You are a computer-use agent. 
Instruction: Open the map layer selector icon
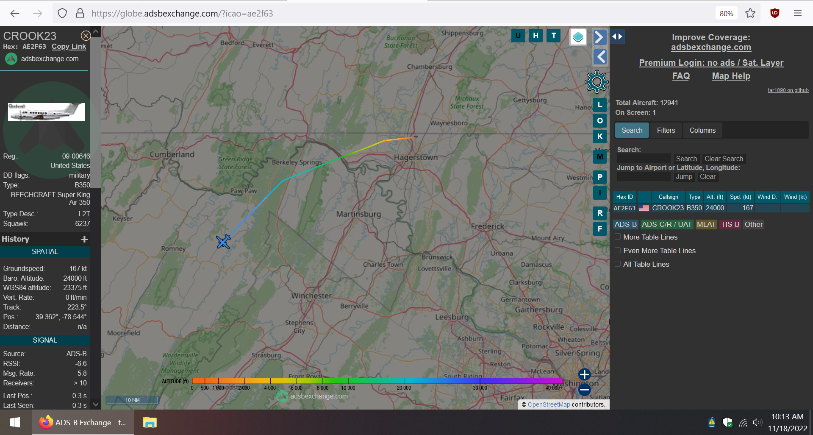click(x=578, y=37)
